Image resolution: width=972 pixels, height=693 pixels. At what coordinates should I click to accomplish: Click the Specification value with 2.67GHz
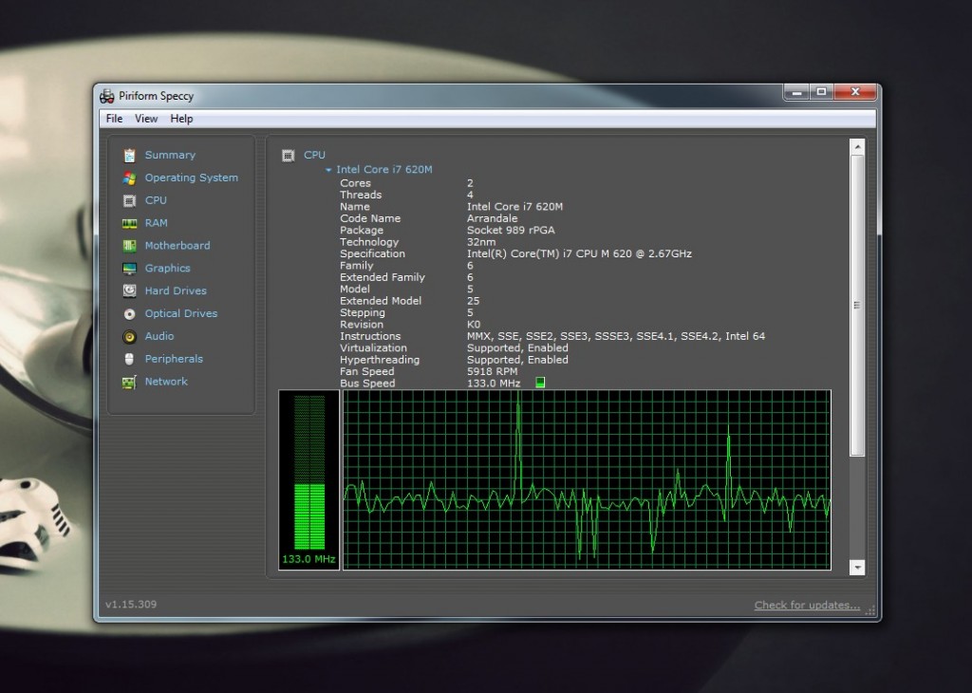(579, 253)
